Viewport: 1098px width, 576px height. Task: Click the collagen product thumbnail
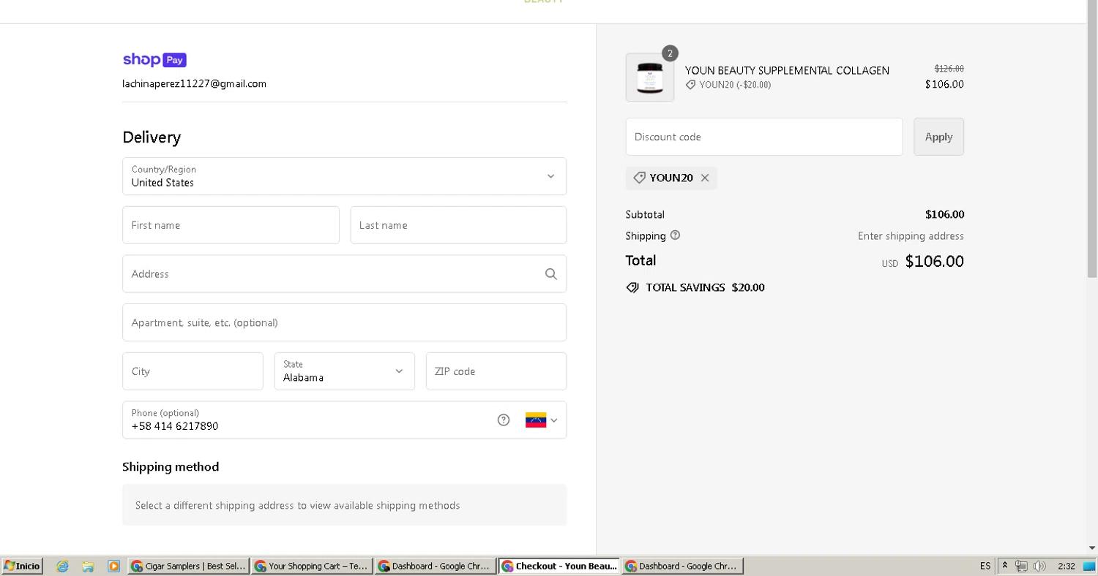(x=650, y=77)
